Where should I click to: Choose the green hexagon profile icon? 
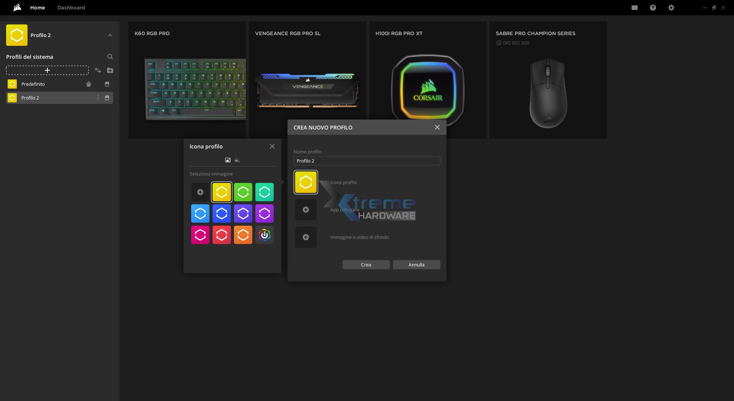(x=243, y=192)
